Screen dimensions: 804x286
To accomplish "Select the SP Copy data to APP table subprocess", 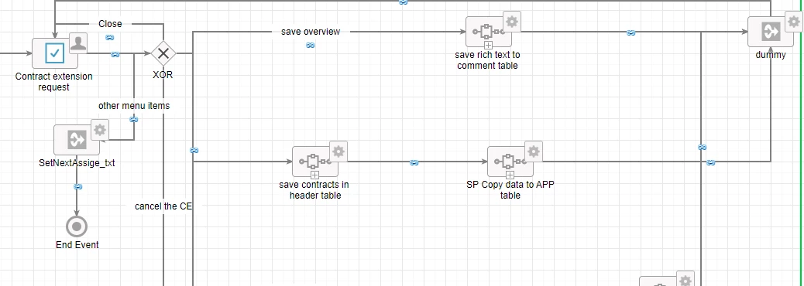I will 510,162.
